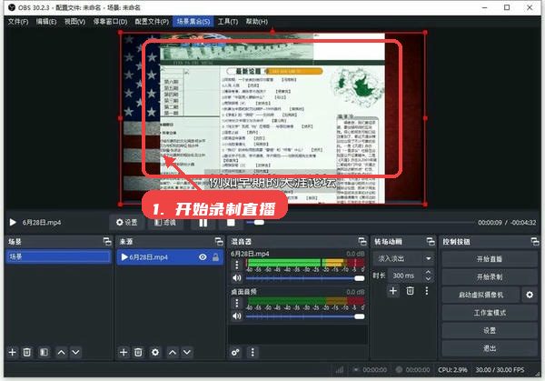Image resolution: width=545 pixels, height=381 pixels.
Task: Decrease transition duration with down stepper
Action: (428, 279)
